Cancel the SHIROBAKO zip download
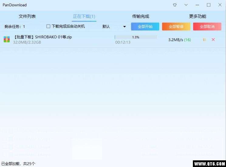 point(213,40)
